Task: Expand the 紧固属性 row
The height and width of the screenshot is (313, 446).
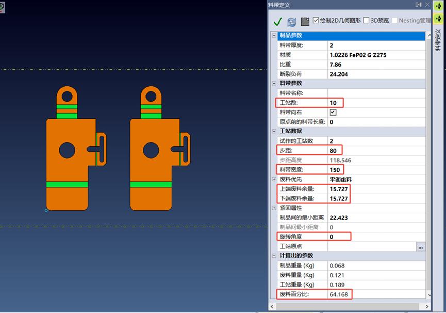Action: [x=274, y=208]
